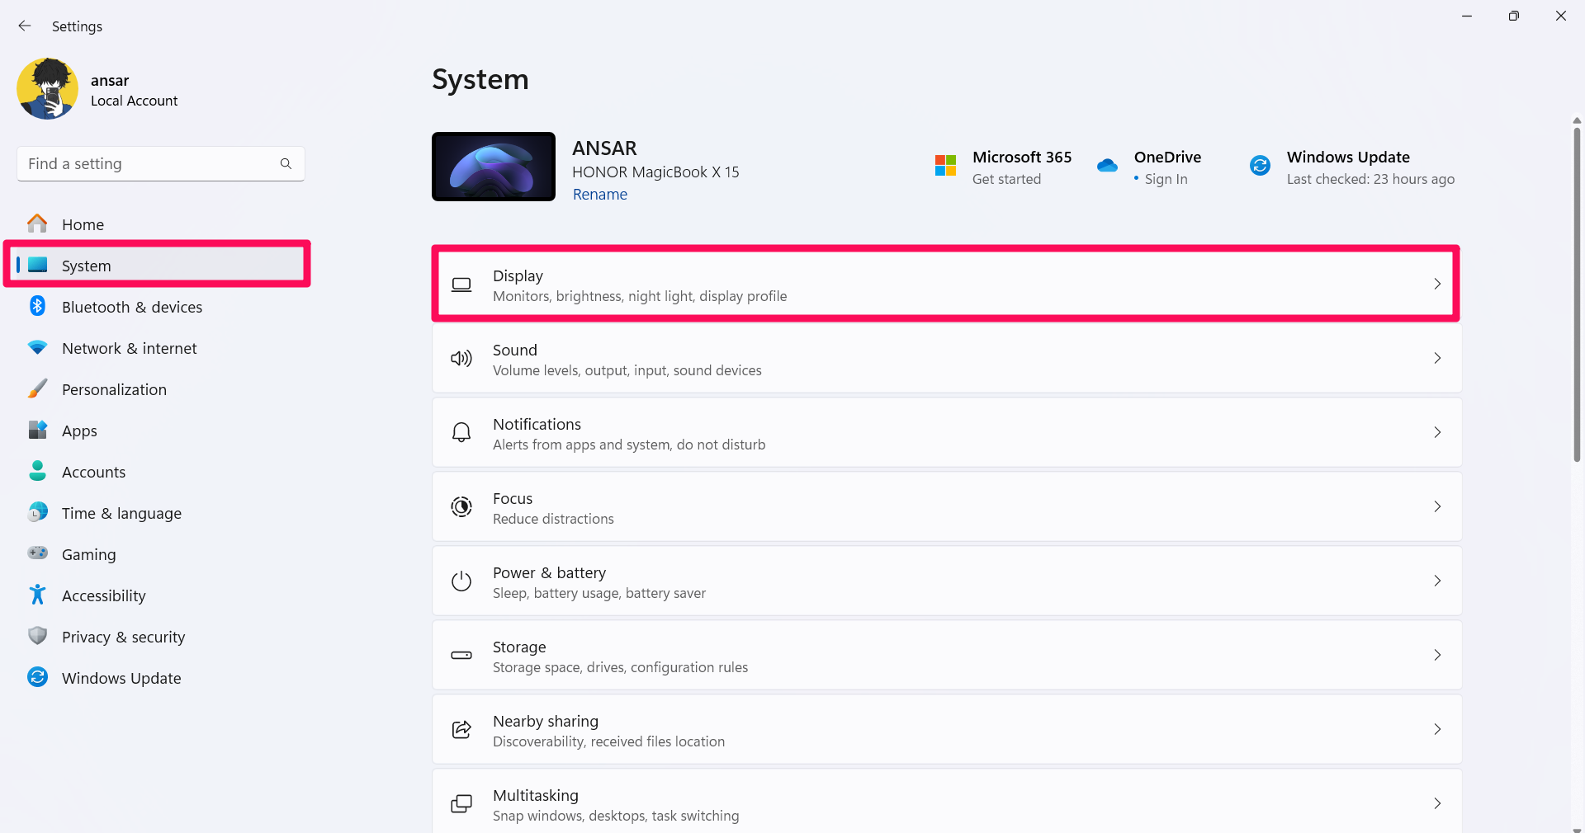Viewport: 1585px width, 833px height.
Task: Click 'Storage space, drives, configuration rules' text
Action: pyautogui.click(x=621, y=667)
